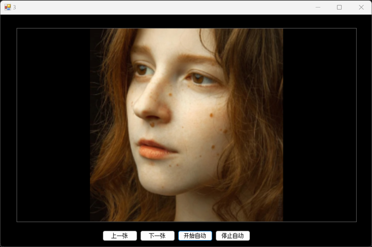Click the window title text "3"
This screenshot has height=247, width=372.
click(x=15, y=7)
